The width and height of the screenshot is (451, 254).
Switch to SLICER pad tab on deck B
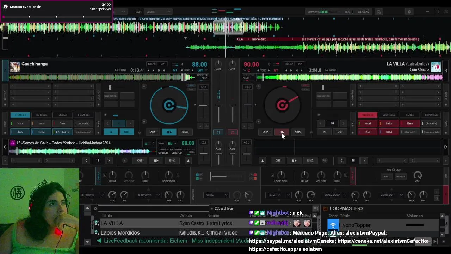pos(410,115)
